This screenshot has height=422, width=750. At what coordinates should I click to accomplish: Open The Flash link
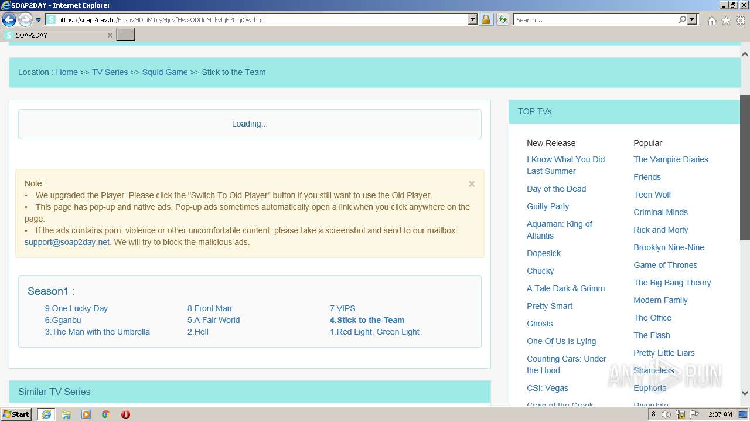[652, 335]
